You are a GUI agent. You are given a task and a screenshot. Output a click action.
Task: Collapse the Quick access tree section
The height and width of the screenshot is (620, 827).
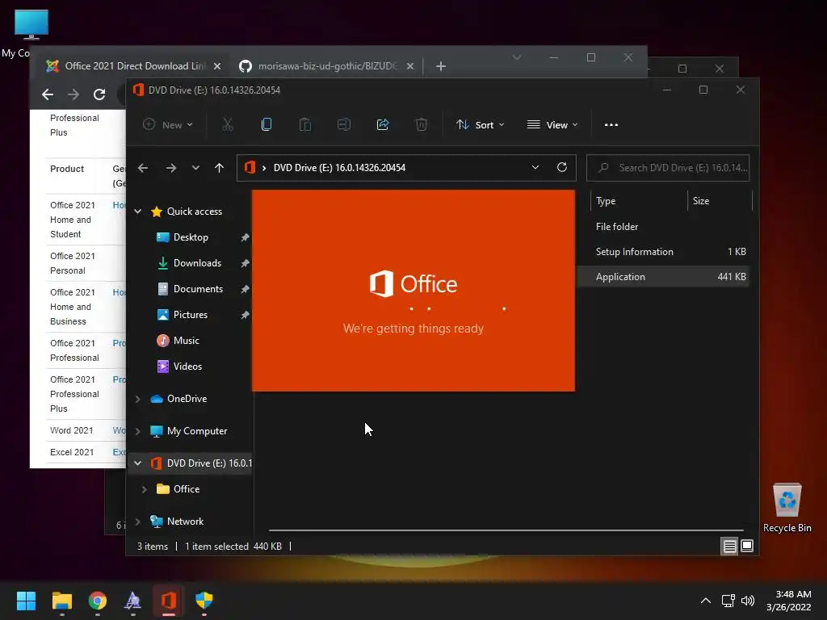coord(137,212)
